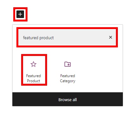Click empty area of the search box
Screen dimensions: 133x122
pyautogui.click(x=81, y=37)
